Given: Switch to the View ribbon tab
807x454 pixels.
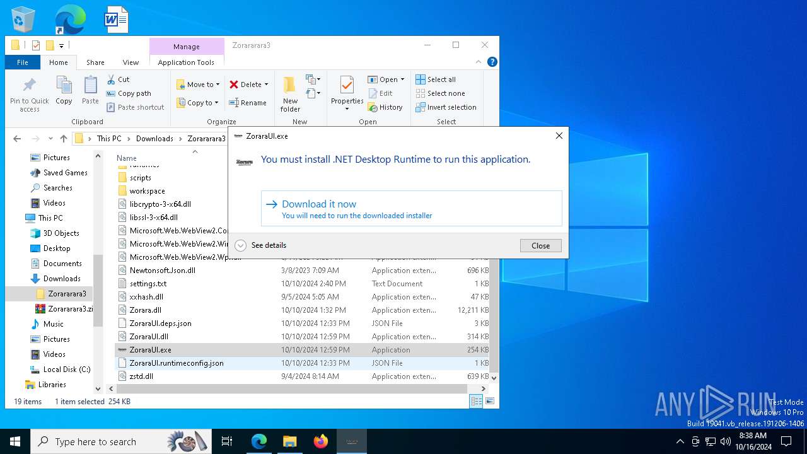Looking at the screenshot, I should pos(131,62).
